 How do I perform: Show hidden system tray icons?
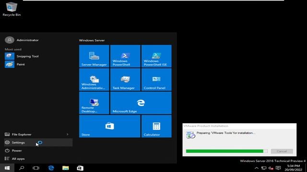(257, 168)
